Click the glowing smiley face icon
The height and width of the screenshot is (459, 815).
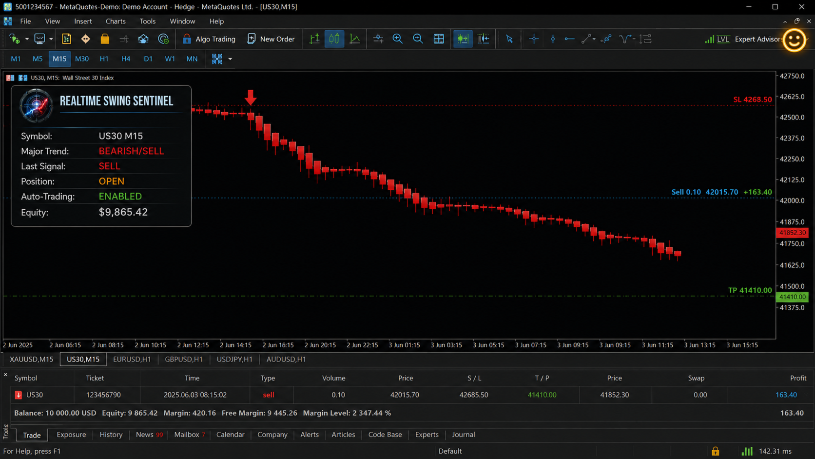click(x=795, y=40)
